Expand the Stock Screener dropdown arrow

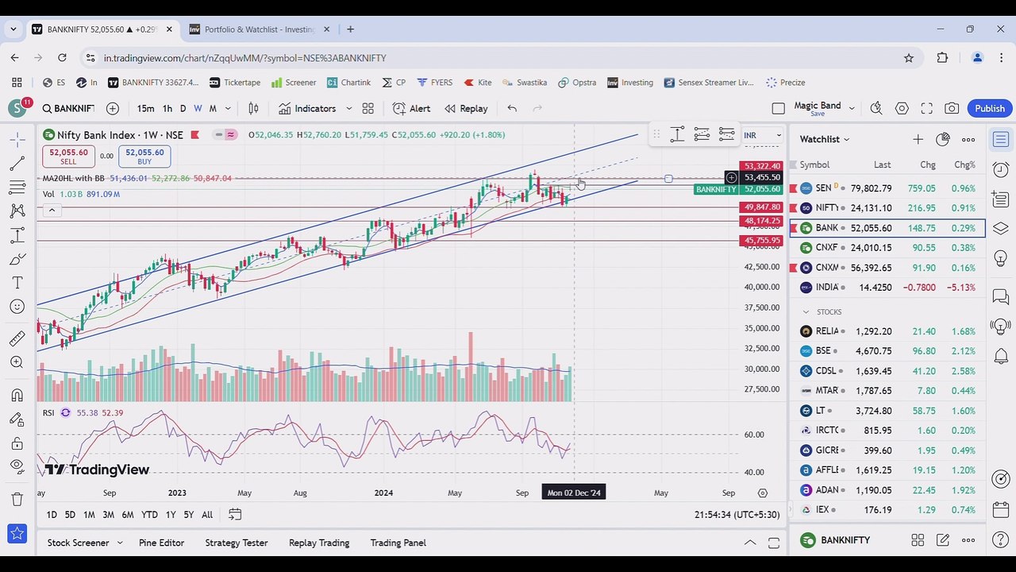pos(120,543)
